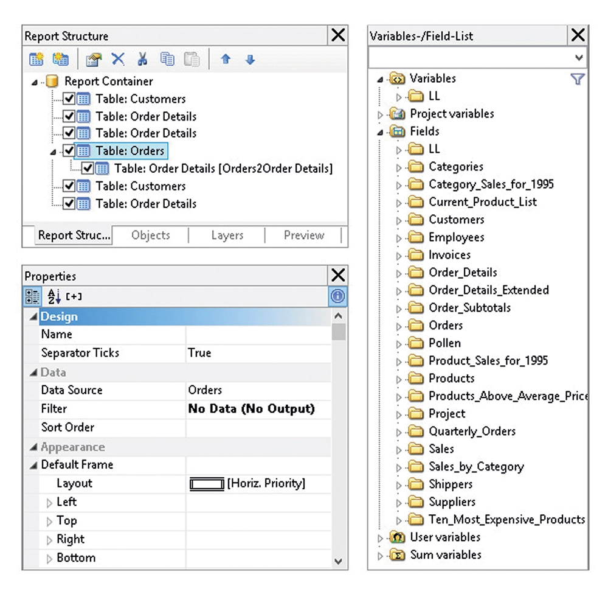Expand the Project variables node

381,114
